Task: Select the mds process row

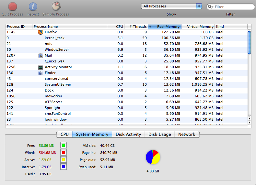Action: [126, 44]
